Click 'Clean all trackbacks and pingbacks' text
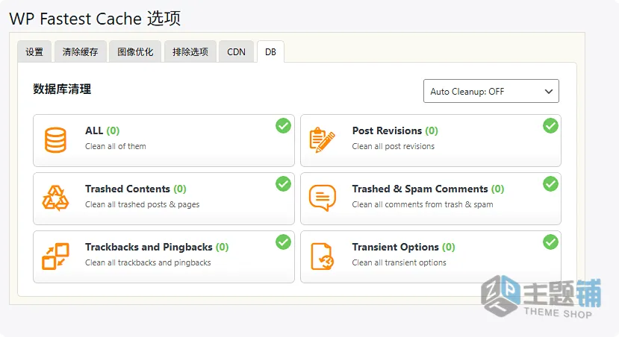 [x=148, y=262]
